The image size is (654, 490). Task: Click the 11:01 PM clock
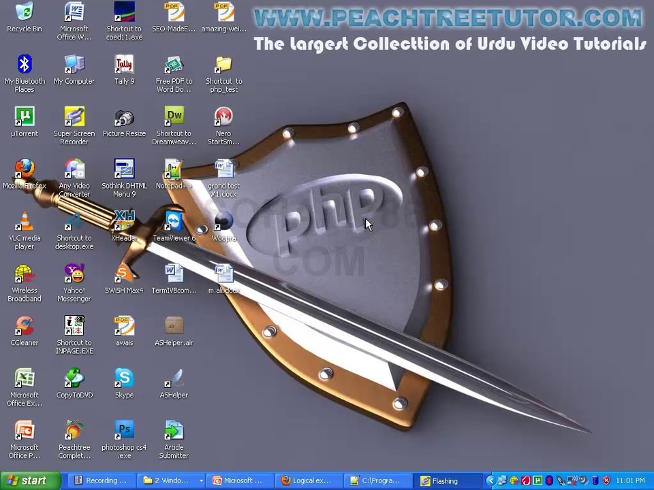click(630, 481)
